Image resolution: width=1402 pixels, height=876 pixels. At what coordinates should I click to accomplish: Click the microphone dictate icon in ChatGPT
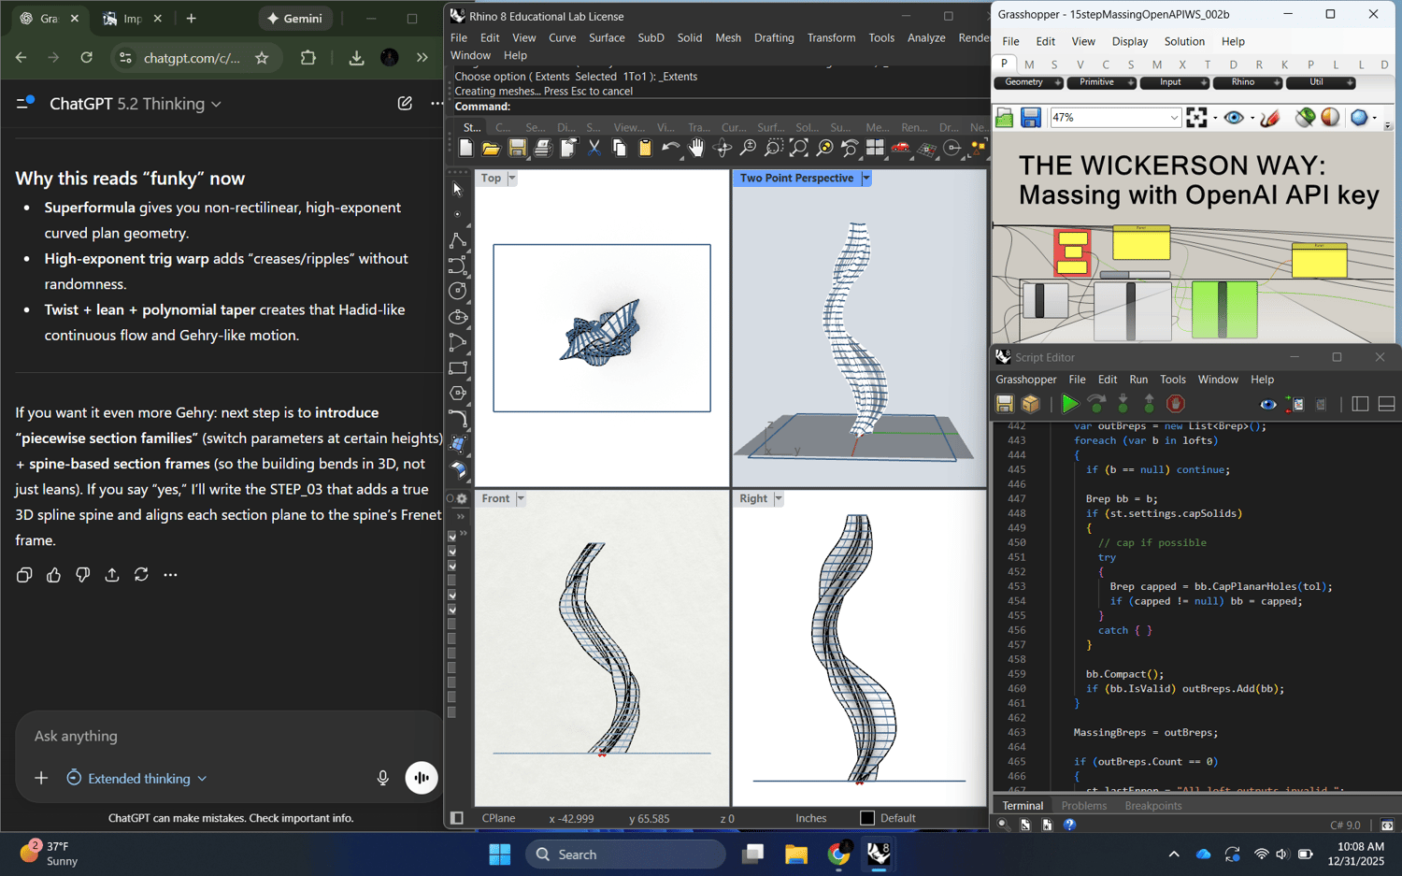click(382, 778)
